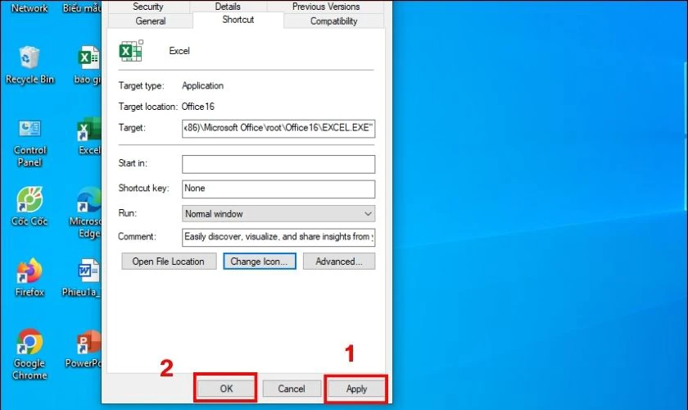Click Cancel in Properties dialog
688x410 pixels.
pos(292,389)
